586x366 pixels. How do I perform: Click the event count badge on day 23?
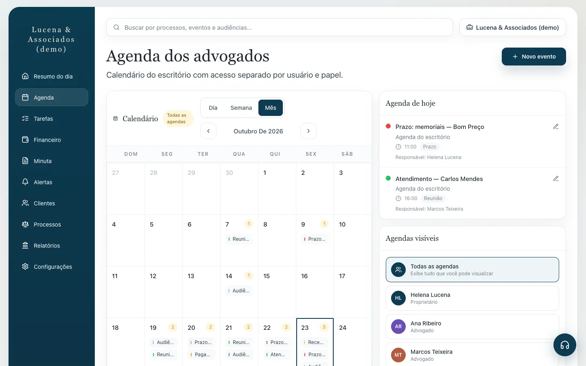[x=324, y=327]
